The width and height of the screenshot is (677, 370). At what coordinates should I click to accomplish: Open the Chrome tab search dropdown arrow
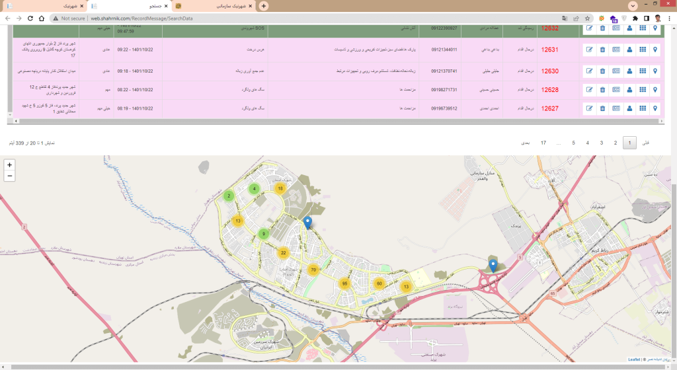point(633,6)
